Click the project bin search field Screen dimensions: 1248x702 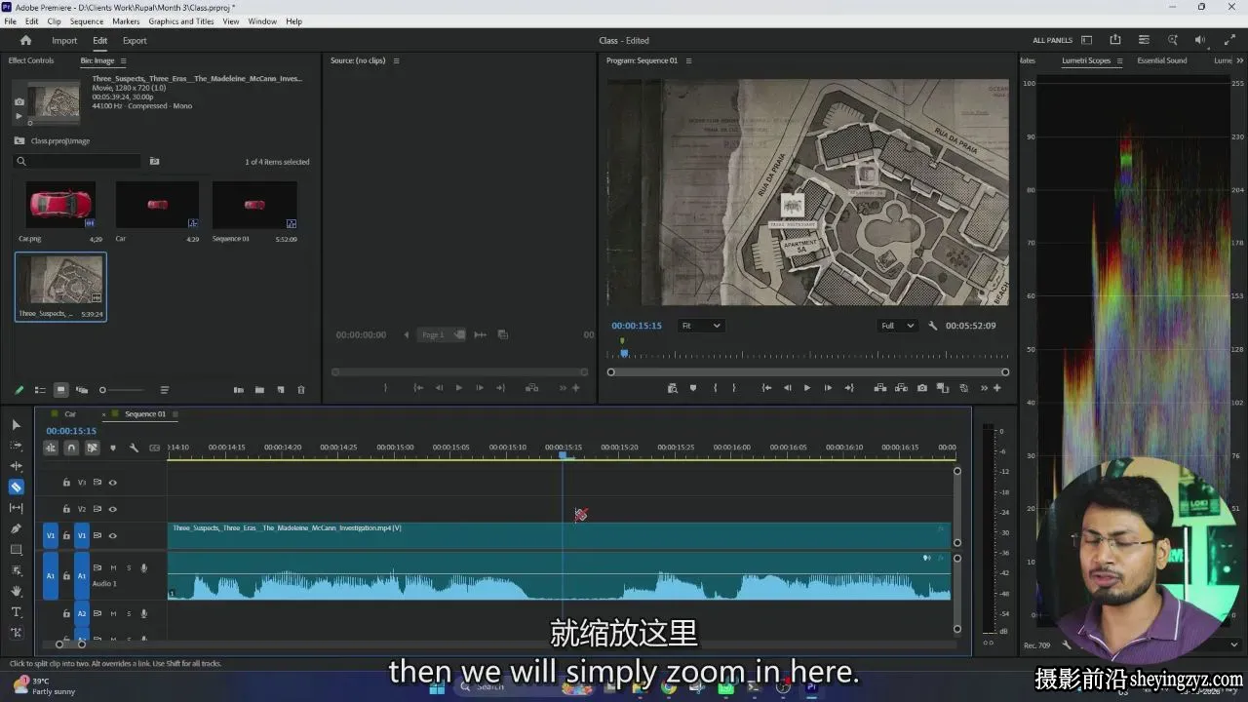tap(77, 162)
